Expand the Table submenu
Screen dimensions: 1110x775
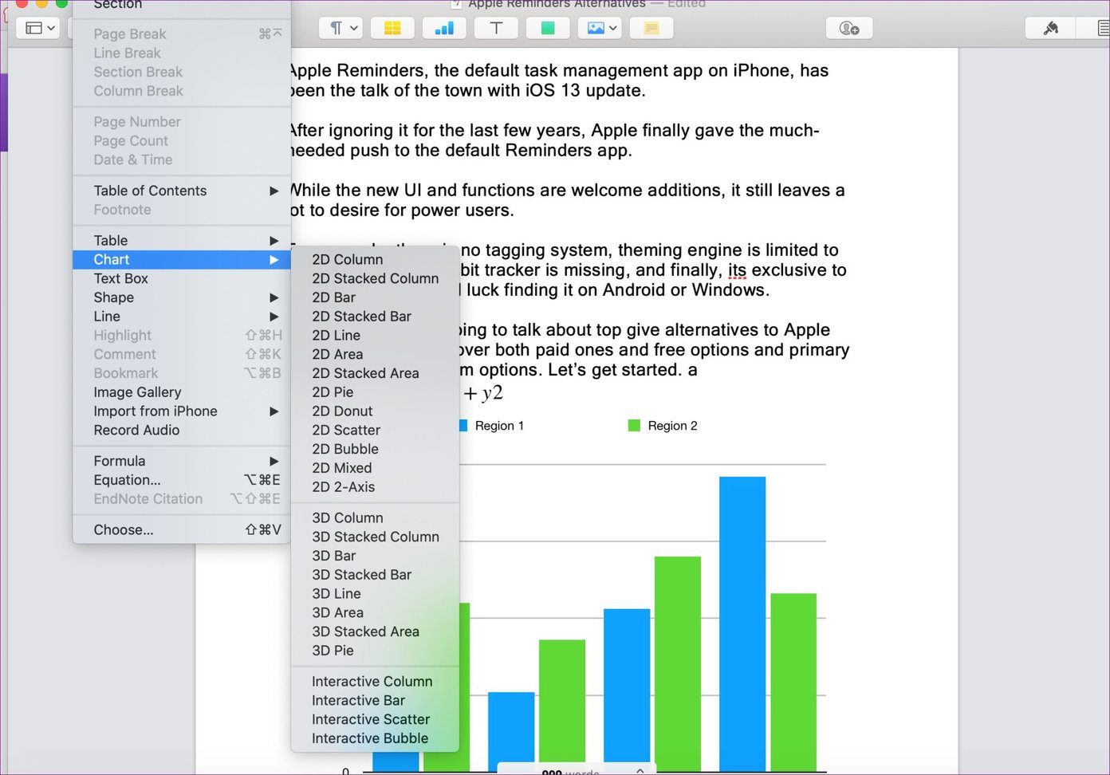click(181, 241)
